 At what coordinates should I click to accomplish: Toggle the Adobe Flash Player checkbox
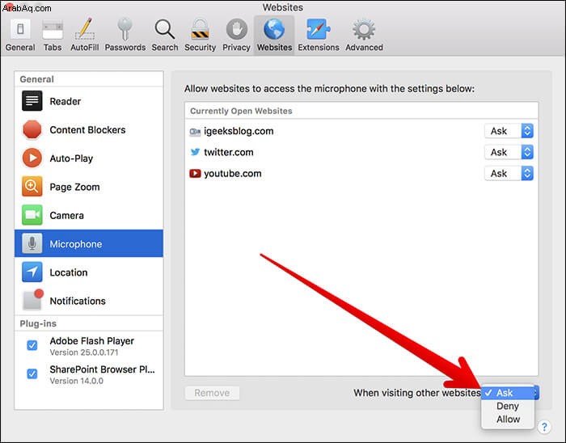tap(32, 345)
